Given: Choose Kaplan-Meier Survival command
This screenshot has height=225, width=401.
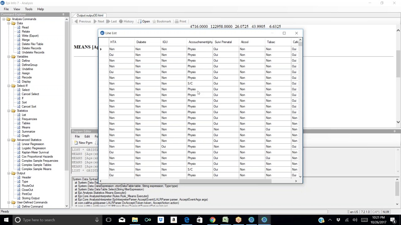Looking at the screenshot, I should (x=35, y=152).
